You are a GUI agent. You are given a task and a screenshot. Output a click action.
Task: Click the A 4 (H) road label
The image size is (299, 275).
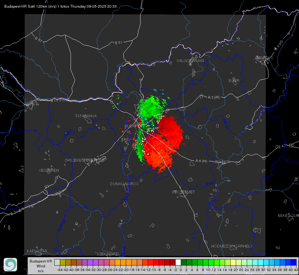201,161
